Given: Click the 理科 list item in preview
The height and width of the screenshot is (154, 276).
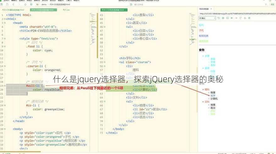Looking at the screenshot, I should [x=207, y=90].
